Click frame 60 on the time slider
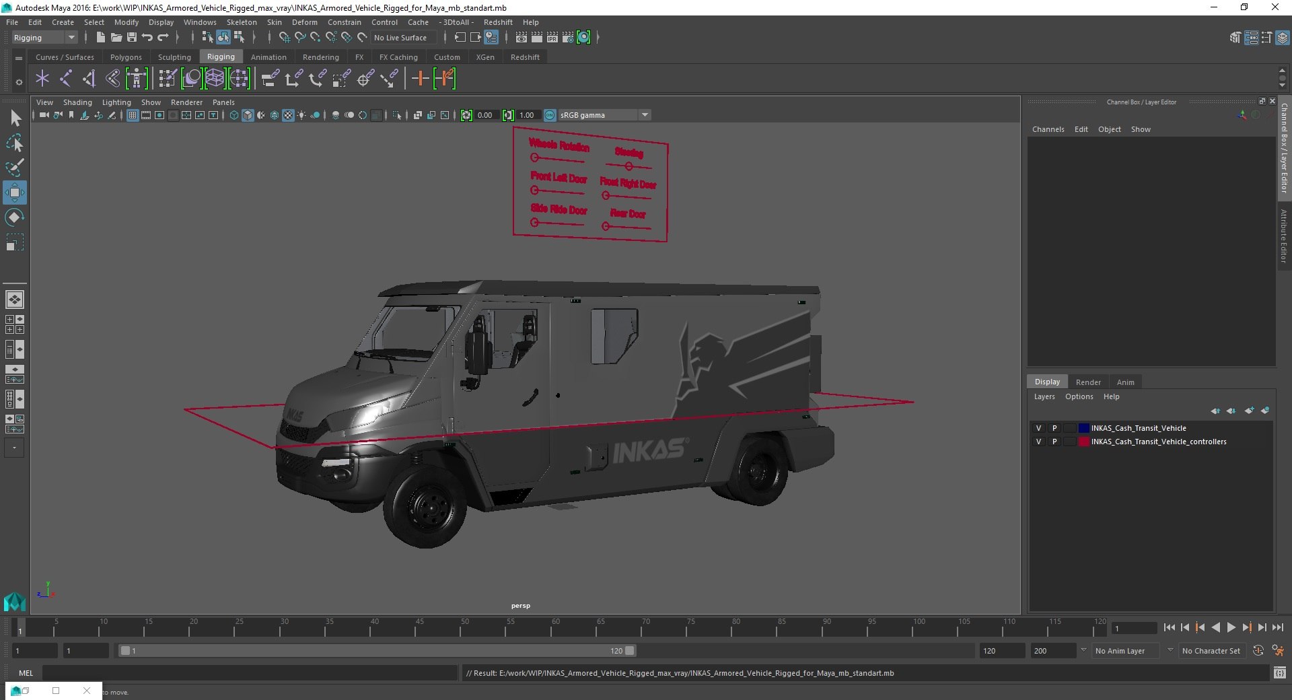This screenshot has height=700, width=1292. click(x=555, y=628)
